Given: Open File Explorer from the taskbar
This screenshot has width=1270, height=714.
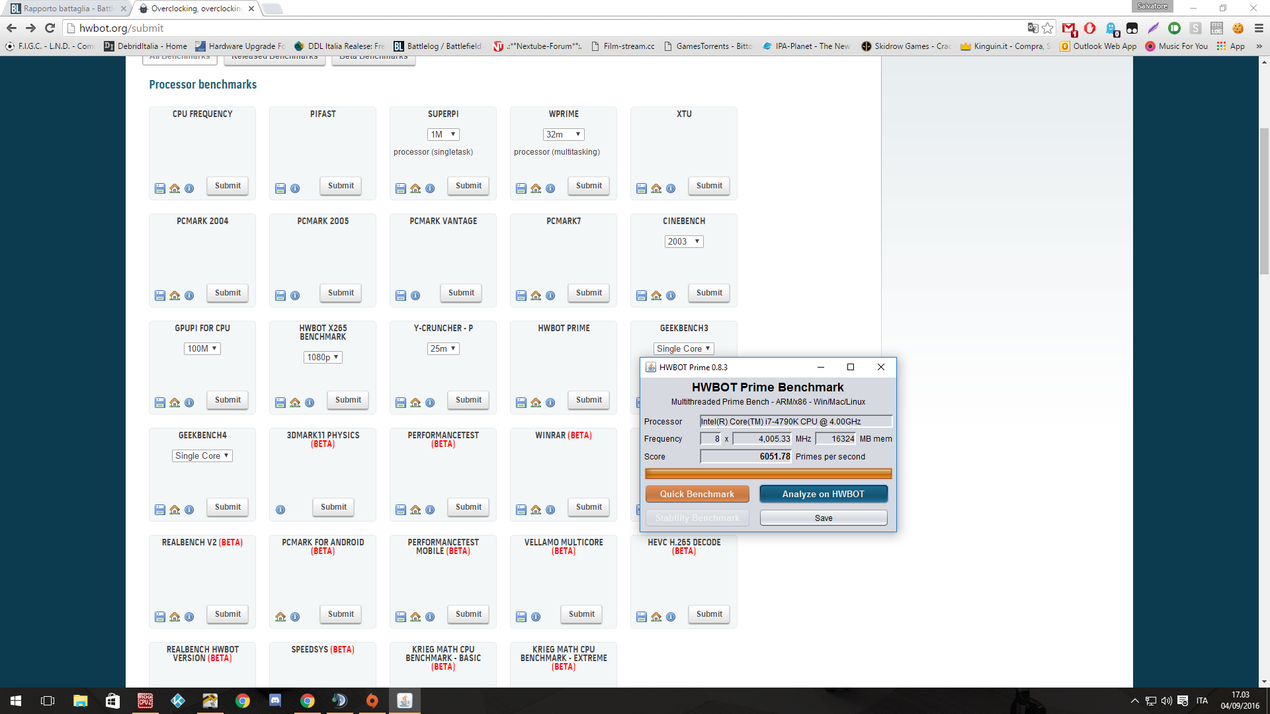Looking at the screenshot, I should click(x=80, y=701).
